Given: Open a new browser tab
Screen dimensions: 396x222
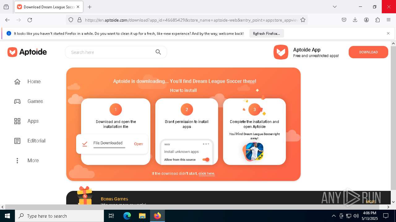Looking at the screenshot, I should (90, 7).
